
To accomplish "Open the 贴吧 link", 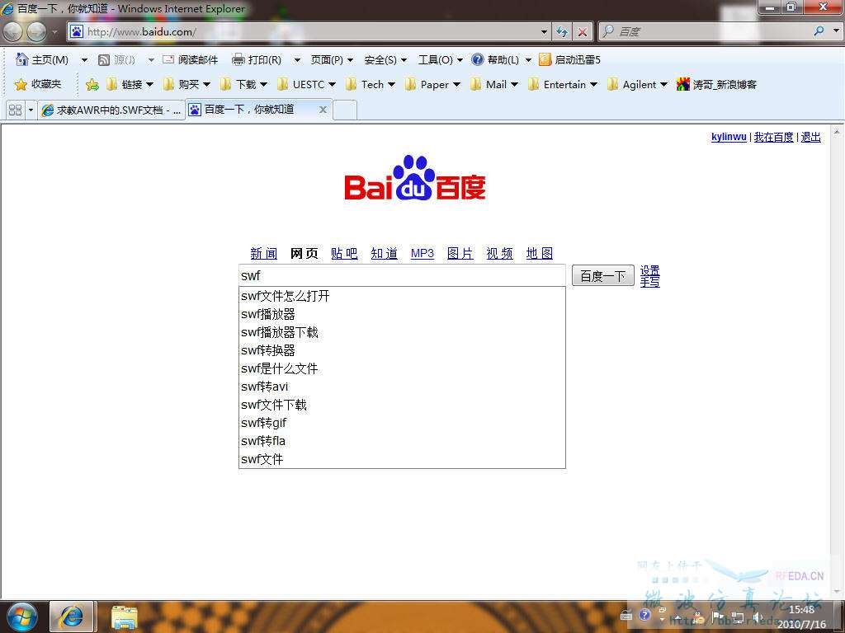I will coord(344,253).
